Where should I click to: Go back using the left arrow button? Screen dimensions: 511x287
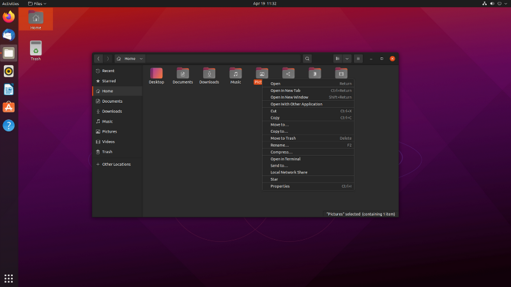pyautogui.click(x=99, y=59)
